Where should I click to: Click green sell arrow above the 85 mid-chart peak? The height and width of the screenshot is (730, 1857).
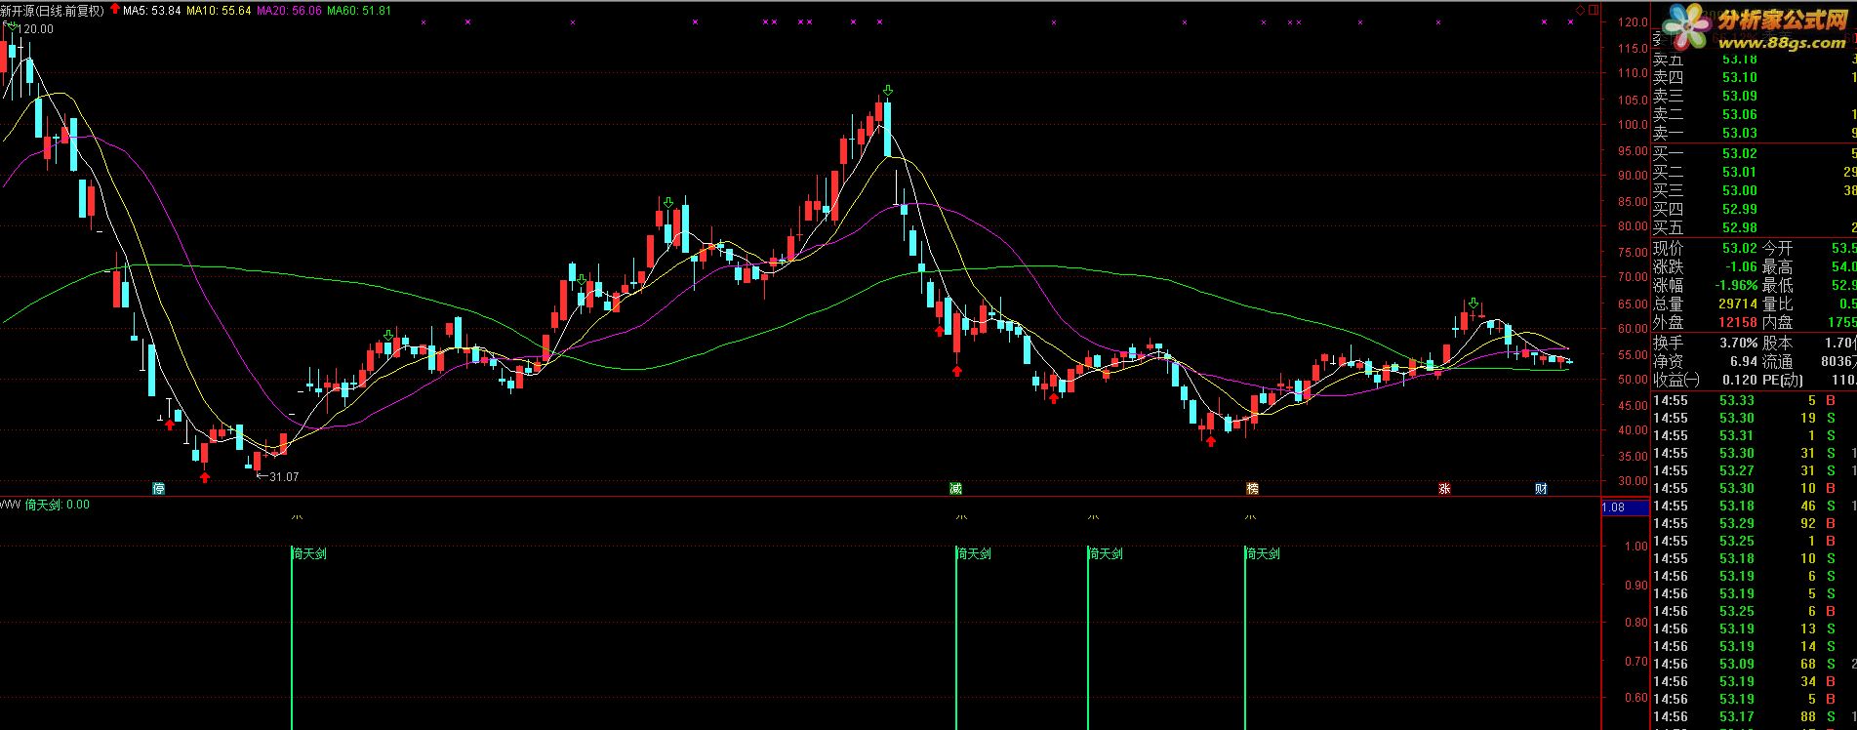click(668, 202)
